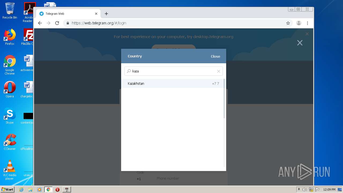The width and height of the screenshot is (343, 193).
Task: Open Acrobat Reader desktop shortcut
Action: [28, 12]
